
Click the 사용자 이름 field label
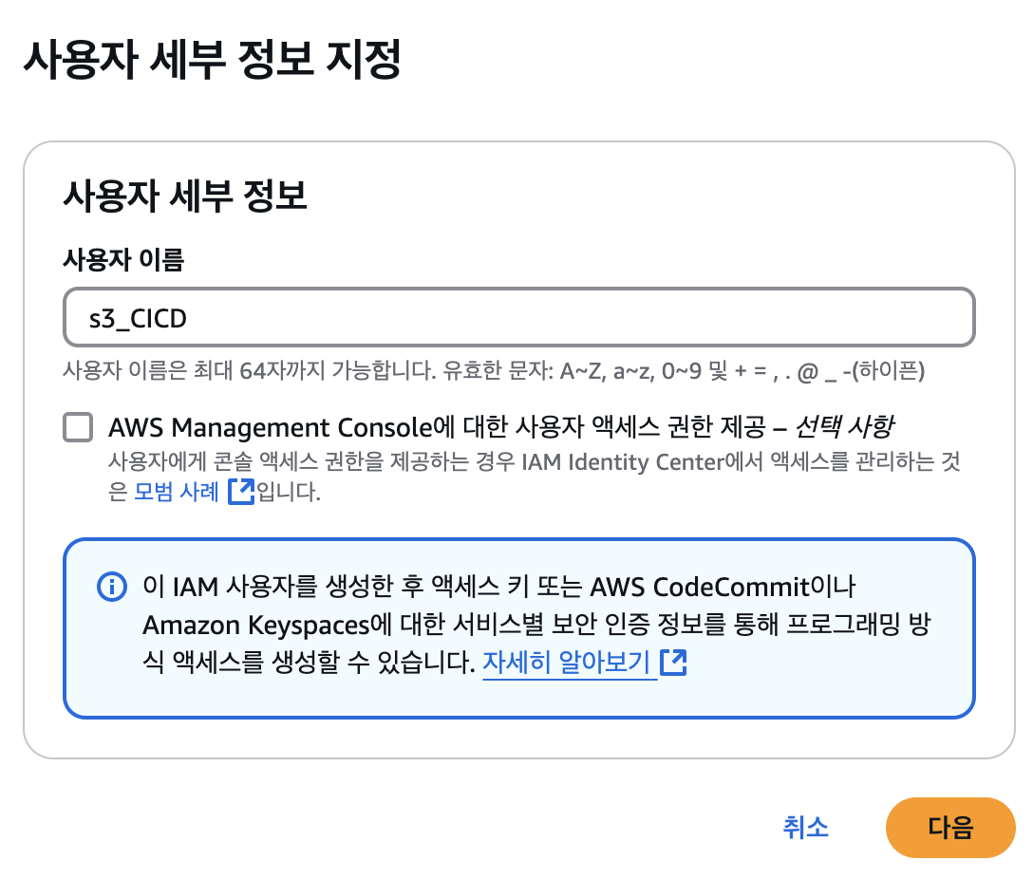123,259
